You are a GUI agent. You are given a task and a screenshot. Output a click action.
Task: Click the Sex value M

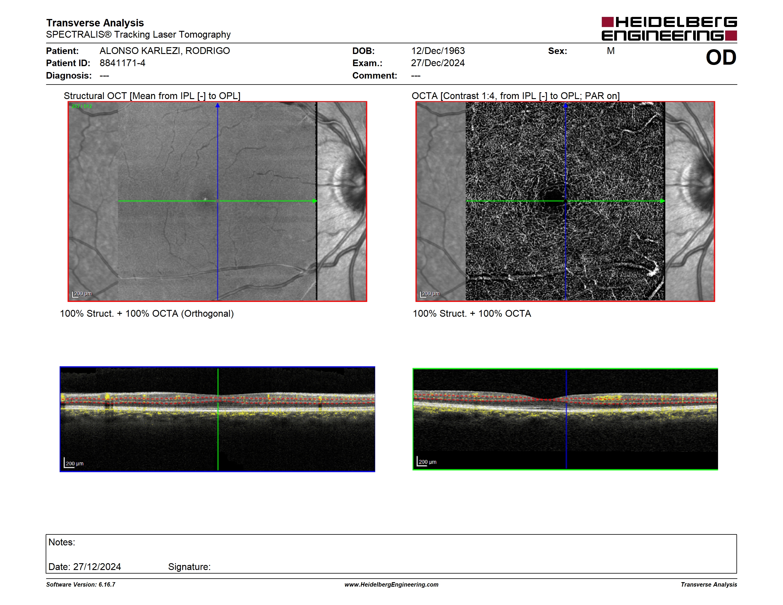[x=611, y=51]
